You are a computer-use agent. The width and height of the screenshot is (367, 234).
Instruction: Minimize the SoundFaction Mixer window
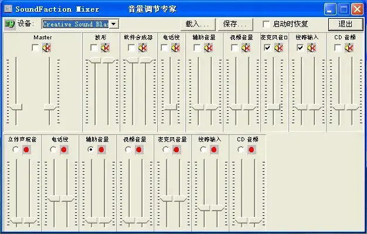click(330, 9)
